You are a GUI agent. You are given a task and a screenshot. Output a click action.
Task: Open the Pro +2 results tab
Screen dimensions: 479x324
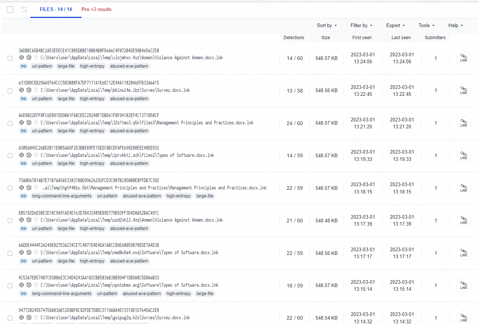(97, 10)
